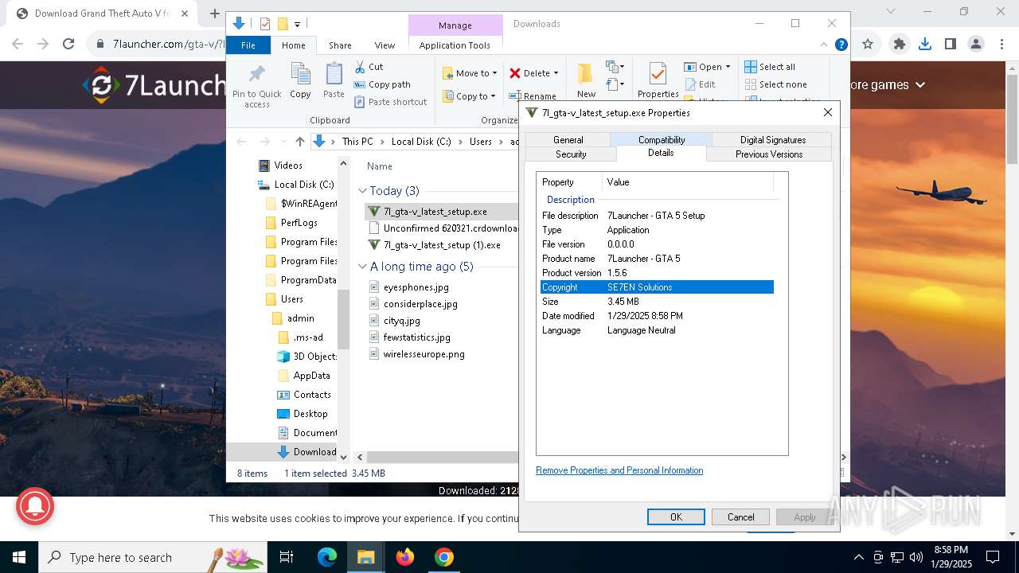The height and width of the screenshot is (573, 1019).
Task: Launch Microsoft Edge from taskbar
Action: click(x=327, y=557)
